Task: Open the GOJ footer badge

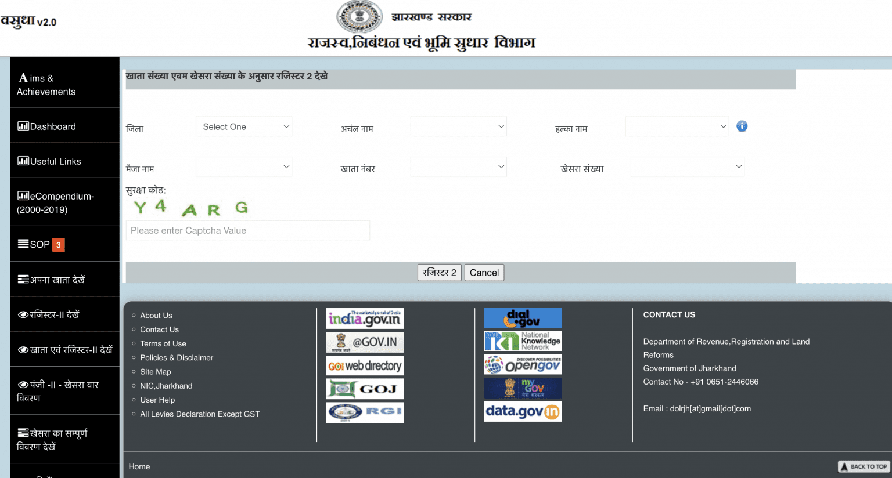Action: coord(365,388)
